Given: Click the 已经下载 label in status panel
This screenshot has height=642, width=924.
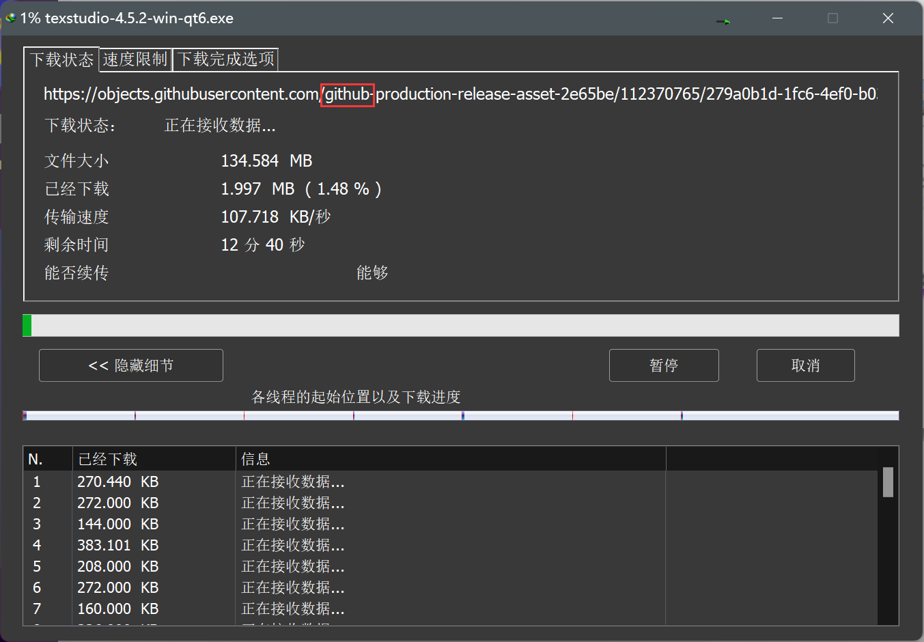Looking at the screenshot, I should click(76, 189).
